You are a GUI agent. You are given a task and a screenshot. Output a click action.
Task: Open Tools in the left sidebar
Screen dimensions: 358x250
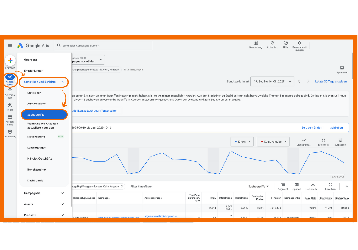tap(10, 105)
